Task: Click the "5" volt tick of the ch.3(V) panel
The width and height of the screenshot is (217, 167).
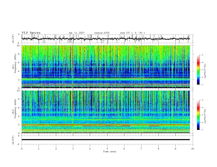Action: pyautogui.click(x=19, y=136)
